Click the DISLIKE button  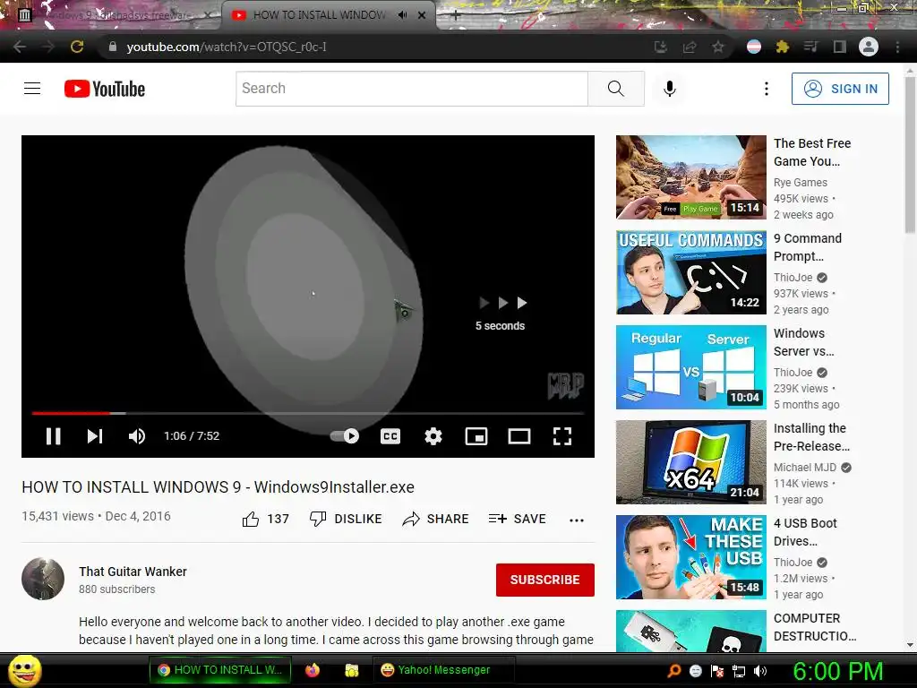[346, 519]
